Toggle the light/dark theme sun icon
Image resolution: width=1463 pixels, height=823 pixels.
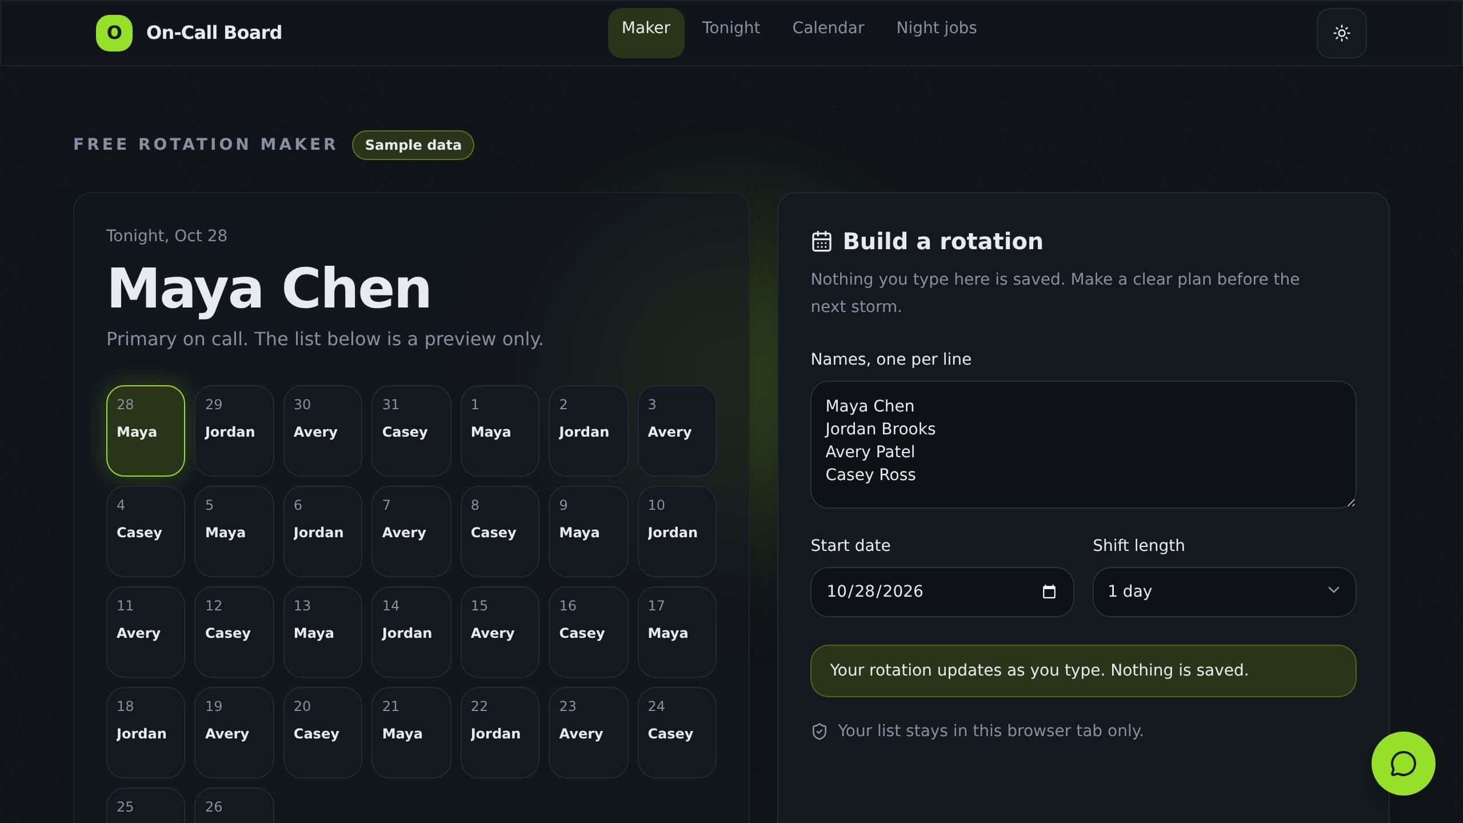click(x=1341, y=33)
